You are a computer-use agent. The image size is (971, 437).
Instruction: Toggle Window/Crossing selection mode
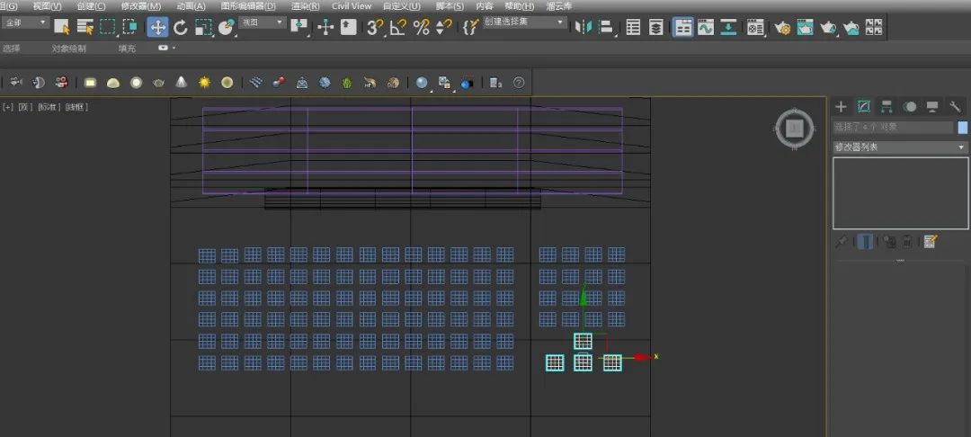coord(129,27)
